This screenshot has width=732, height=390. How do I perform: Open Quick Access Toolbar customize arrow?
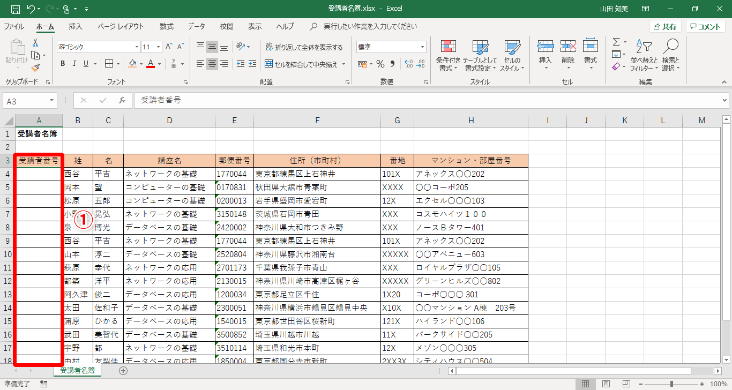point(87,9)
